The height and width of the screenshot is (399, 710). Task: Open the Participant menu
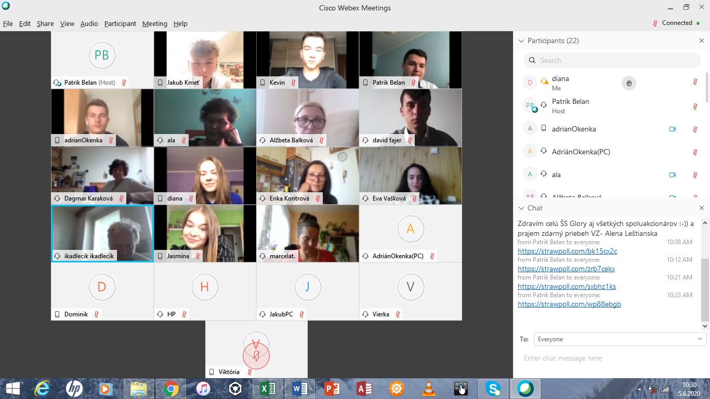120,23
